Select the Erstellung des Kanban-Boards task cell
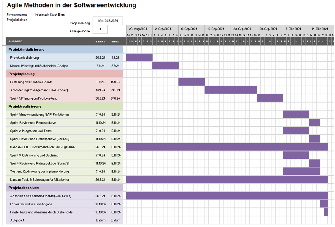 coord(31,82)
